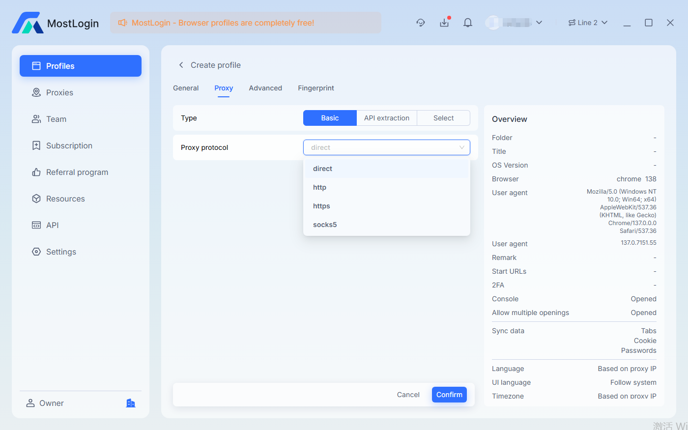
Task: Expand the Line 2 dropdown chevron
Action: click(x=604, y=23)
